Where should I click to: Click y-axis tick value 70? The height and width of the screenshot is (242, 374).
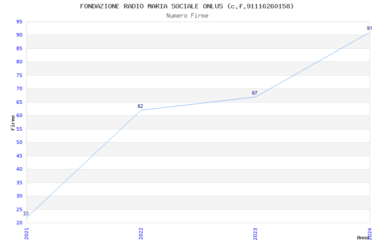click(x=19, y=89)
